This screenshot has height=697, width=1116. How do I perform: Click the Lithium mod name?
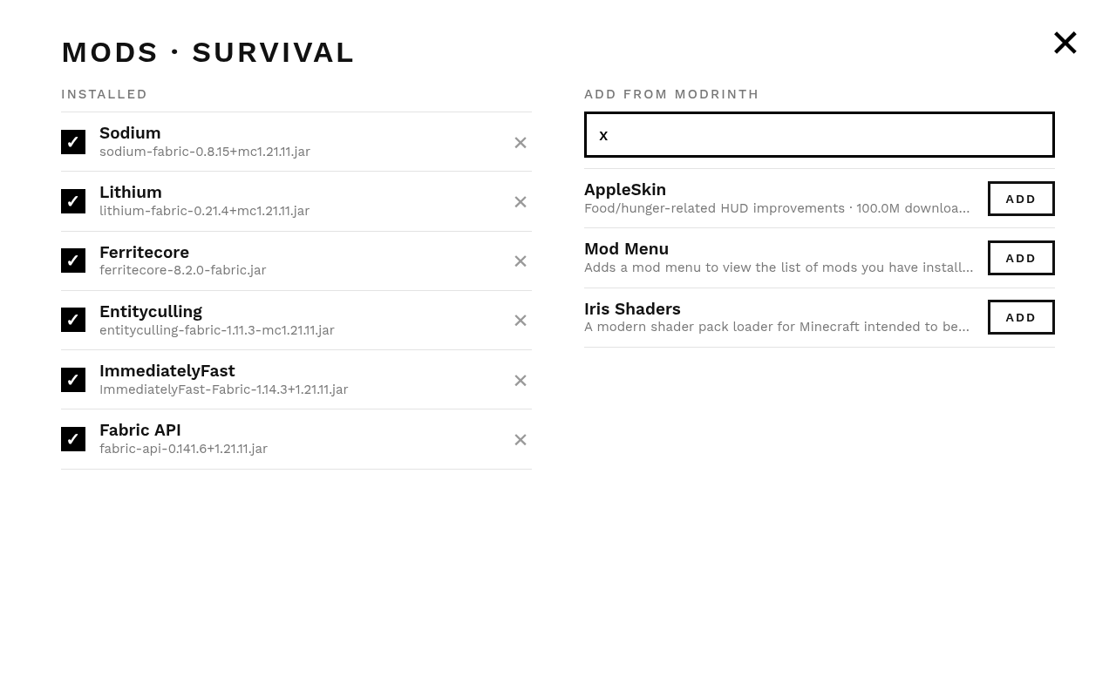click(131, 193)
